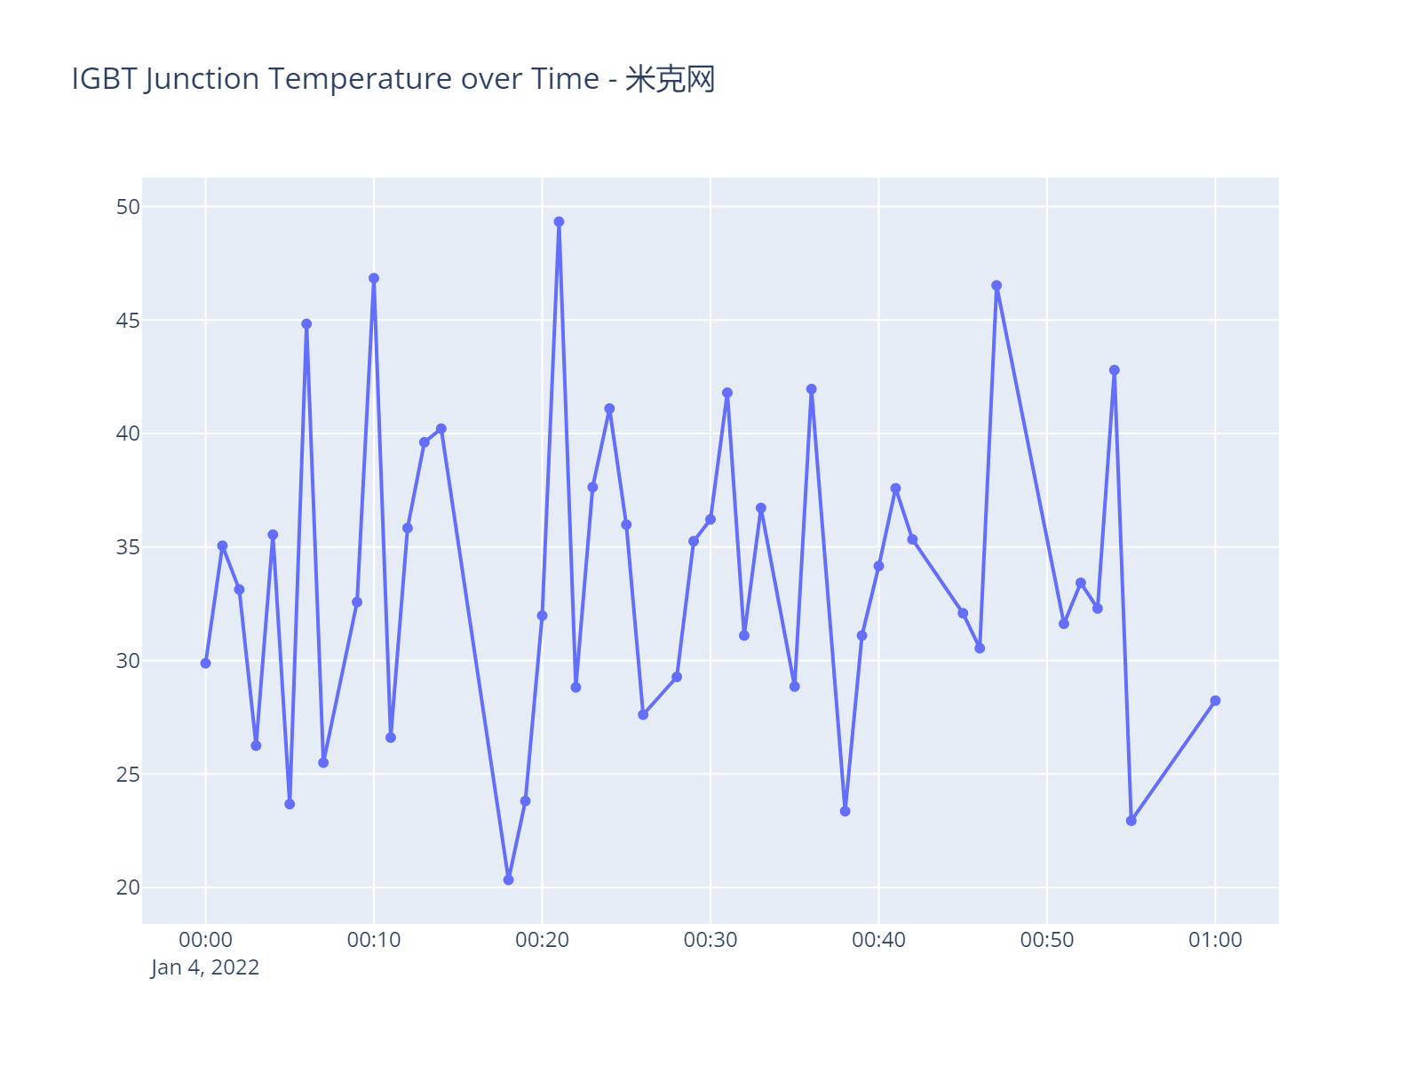Click the peak marker at 00:10
The image size is (1421, 1066).
(x=374, y=278)
